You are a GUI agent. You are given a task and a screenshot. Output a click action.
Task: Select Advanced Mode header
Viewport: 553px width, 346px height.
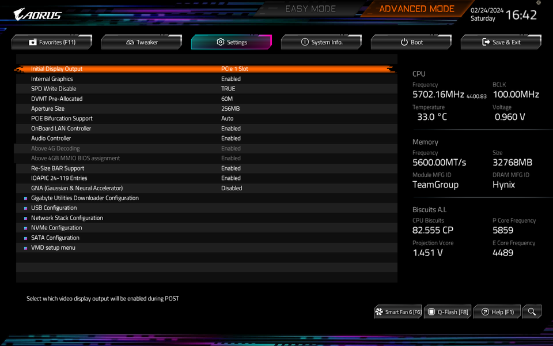(416, 9)
